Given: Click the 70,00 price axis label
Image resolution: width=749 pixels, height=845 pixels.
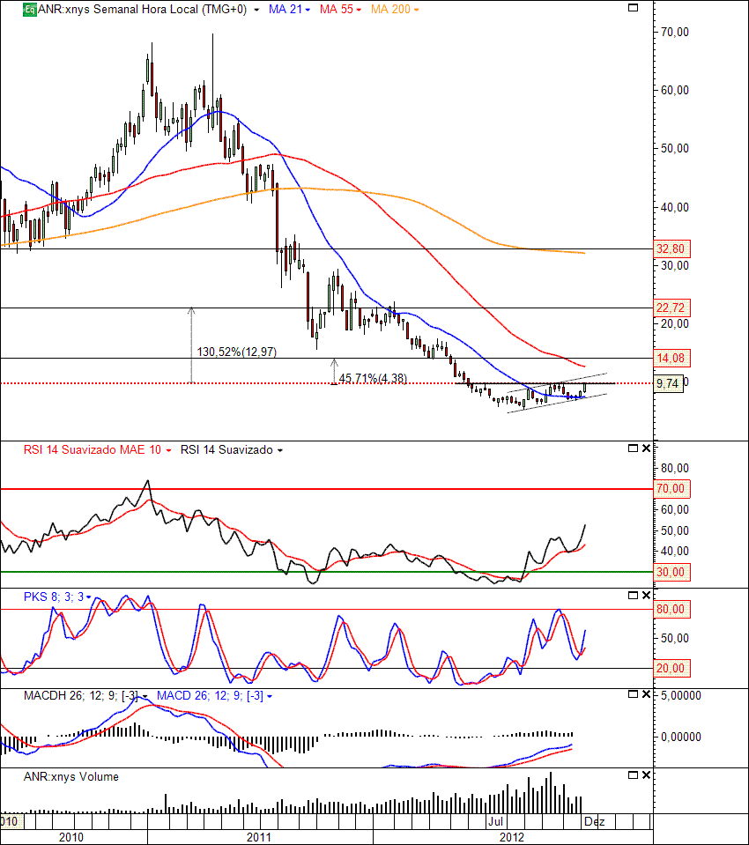Looking at the screenshot, I should (675, 33).
